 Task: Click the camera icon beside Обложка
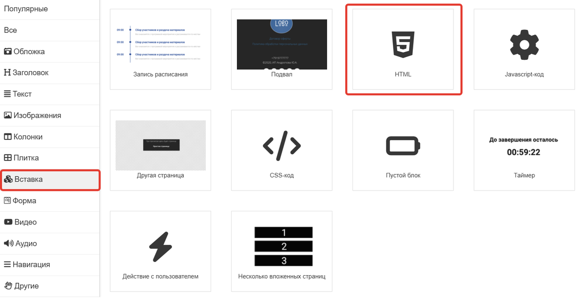[x=8, y=51]
